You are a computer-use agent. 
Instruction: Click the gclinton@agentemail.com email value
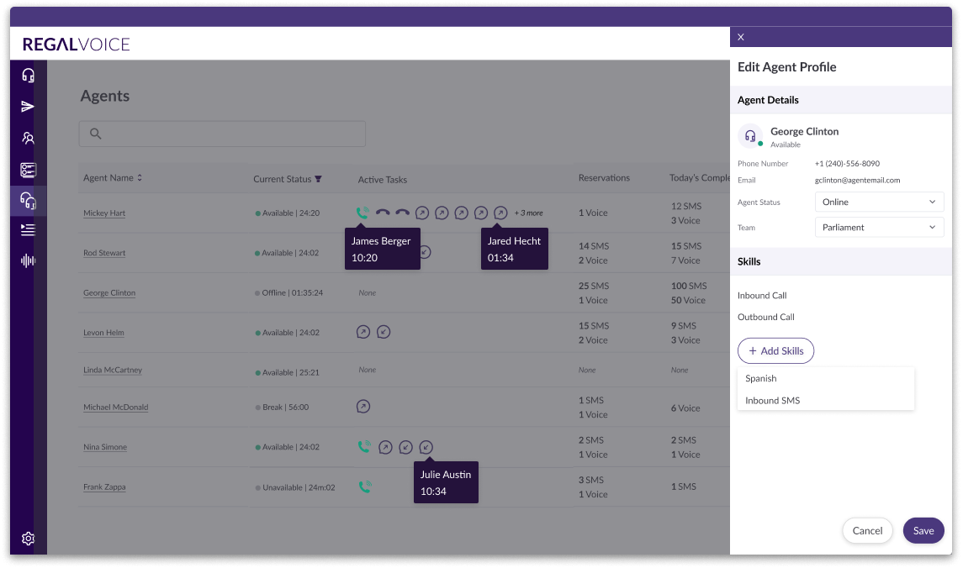tap(857, 181)
